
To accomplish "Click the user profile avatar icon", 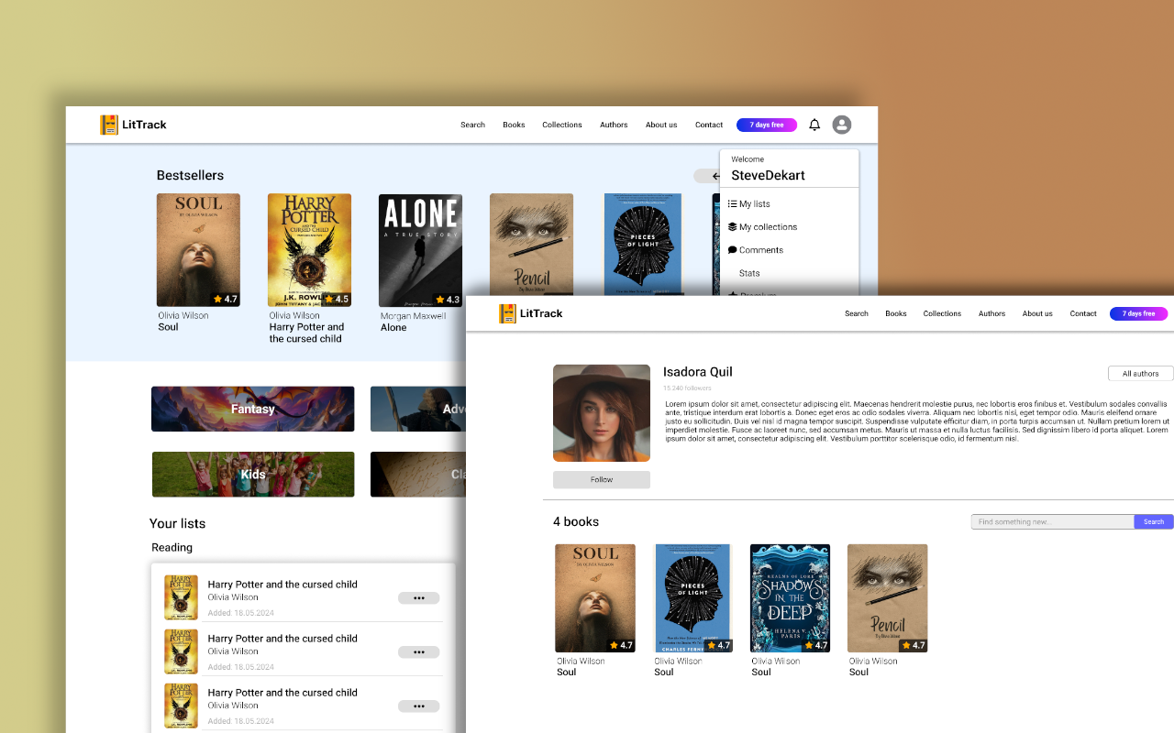I will tap(841, 125).
